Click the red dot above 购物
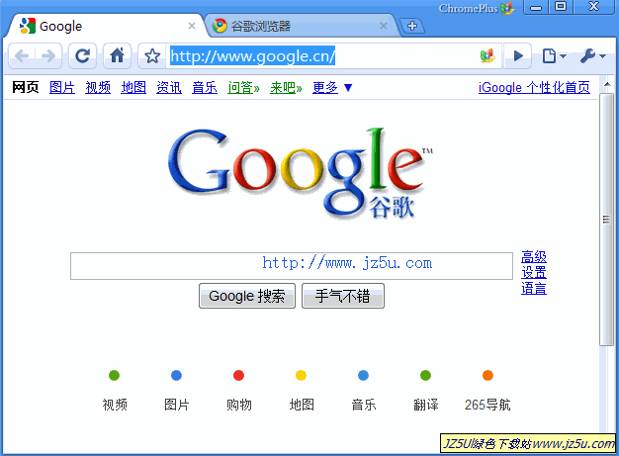 tap(239, 375)
